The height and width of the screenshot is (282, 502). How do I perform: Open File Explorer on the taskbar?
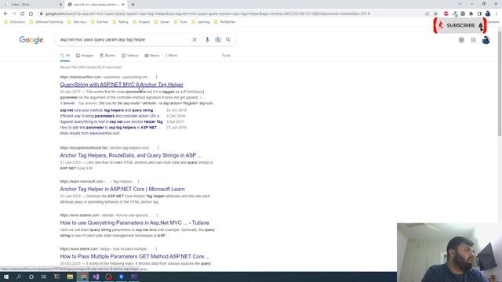click(70, 277)
